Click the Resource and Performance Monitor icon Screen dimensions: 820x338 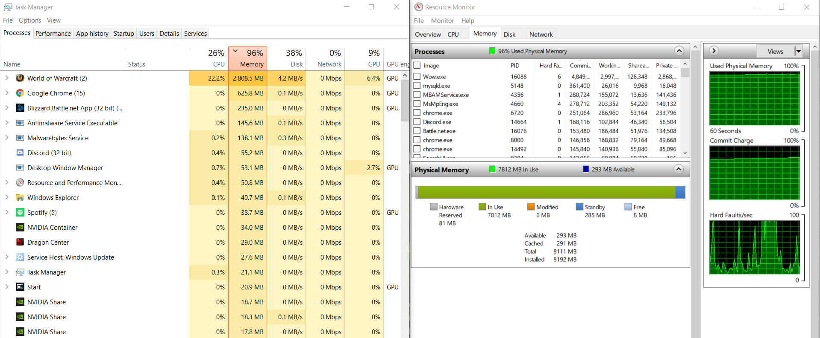20,182
